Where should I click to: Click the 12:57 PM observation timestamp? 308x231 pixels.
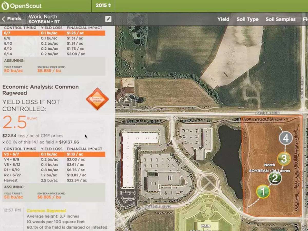tap(12, 210)
